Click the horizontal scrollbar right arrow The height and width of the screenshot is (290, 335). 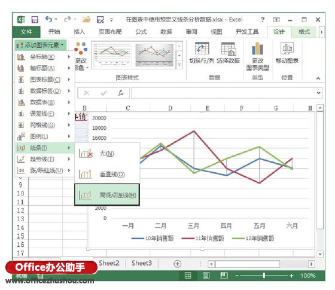click(x=312, y=264)
